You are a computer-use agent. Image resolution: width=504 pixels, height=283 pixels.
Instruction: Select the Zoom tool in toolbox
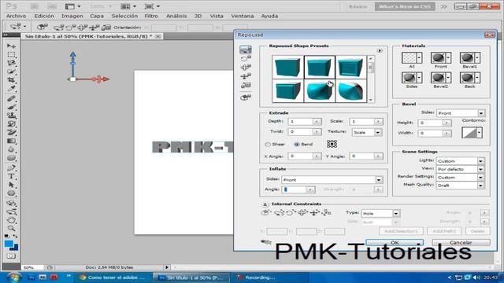pos(11,229)
